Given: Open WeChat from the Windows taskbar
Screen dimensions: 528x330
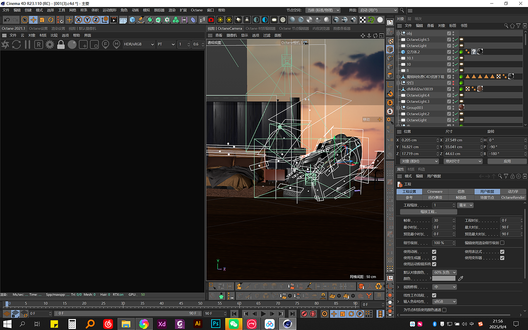Looking at the screenshot, I should pyautogui.click(x=233, y=324).
